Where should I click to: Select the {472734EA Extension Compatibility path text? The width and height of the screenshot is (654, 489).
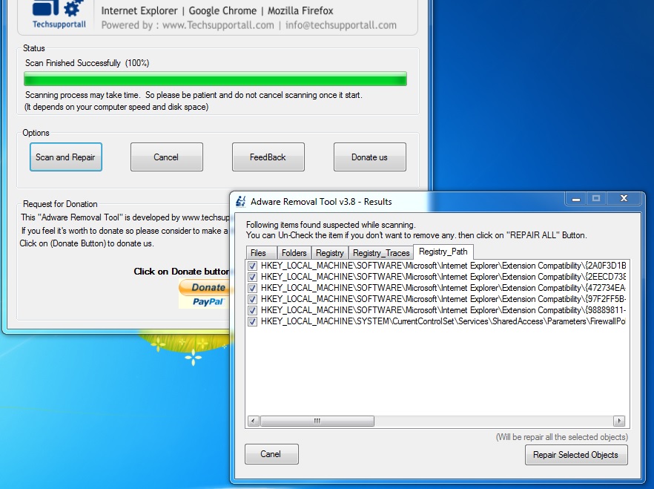[443, 289]
